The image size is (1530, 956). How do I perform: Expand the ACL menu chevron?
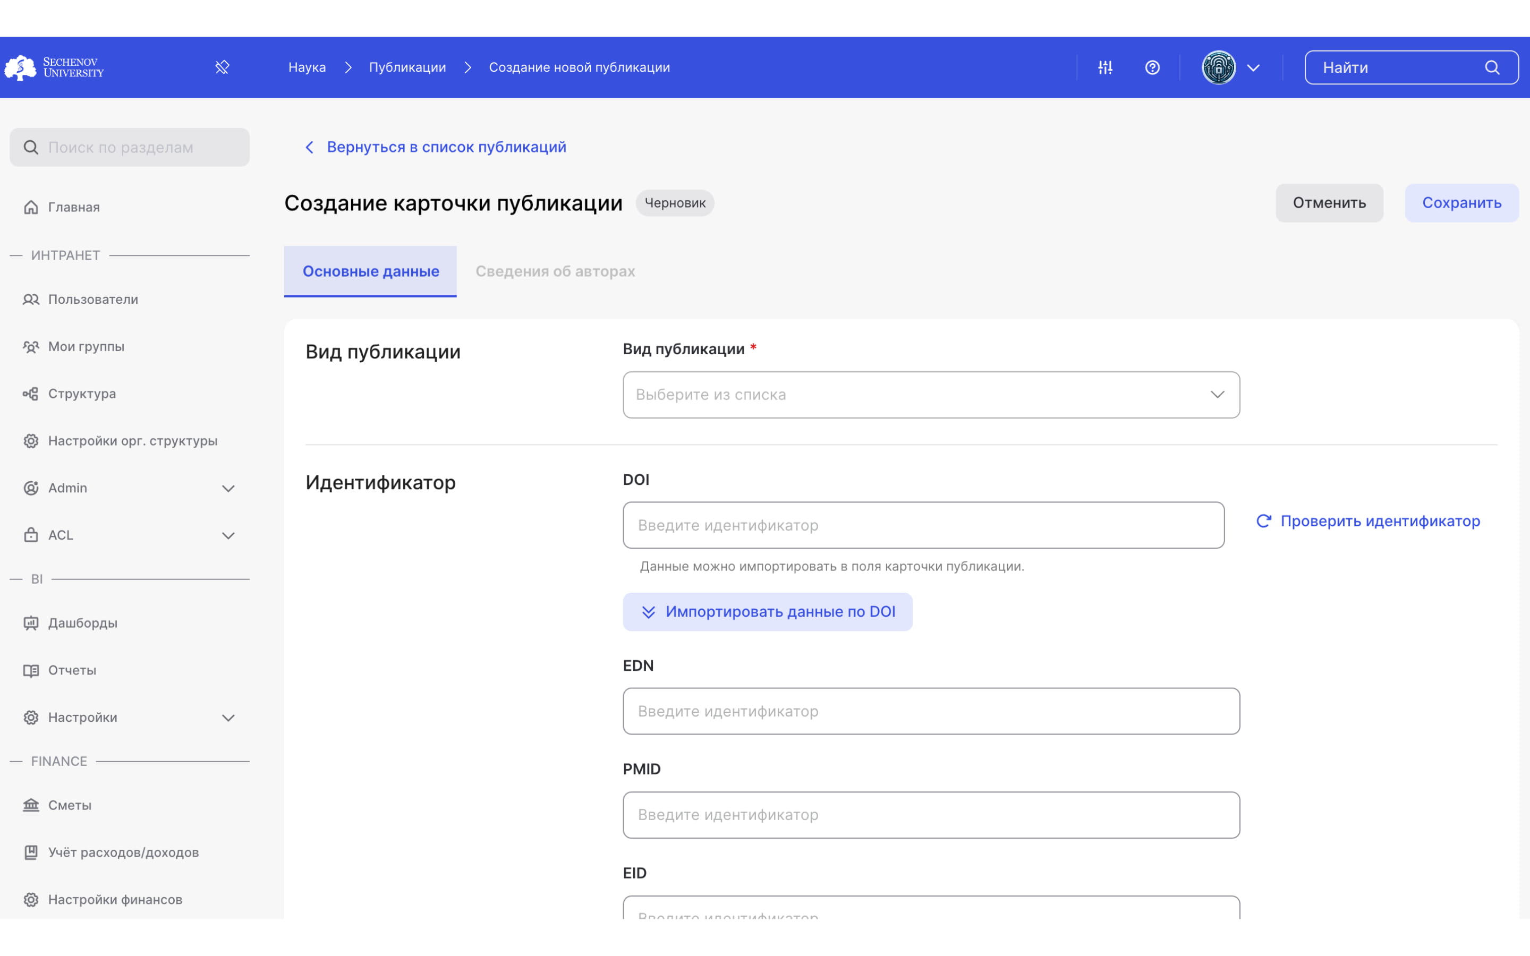[228, 535]
